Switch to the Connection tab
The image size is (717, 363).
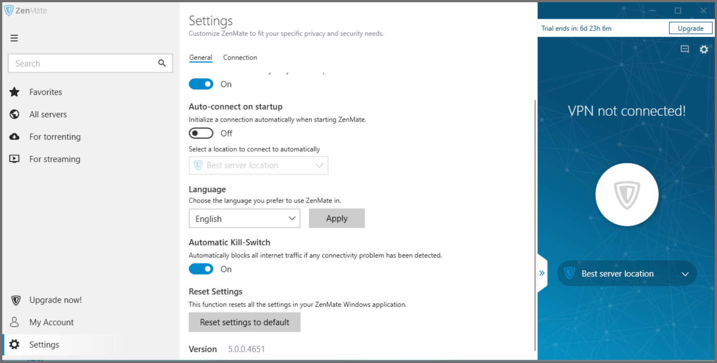pyautogui.click(x=240, y=58)
